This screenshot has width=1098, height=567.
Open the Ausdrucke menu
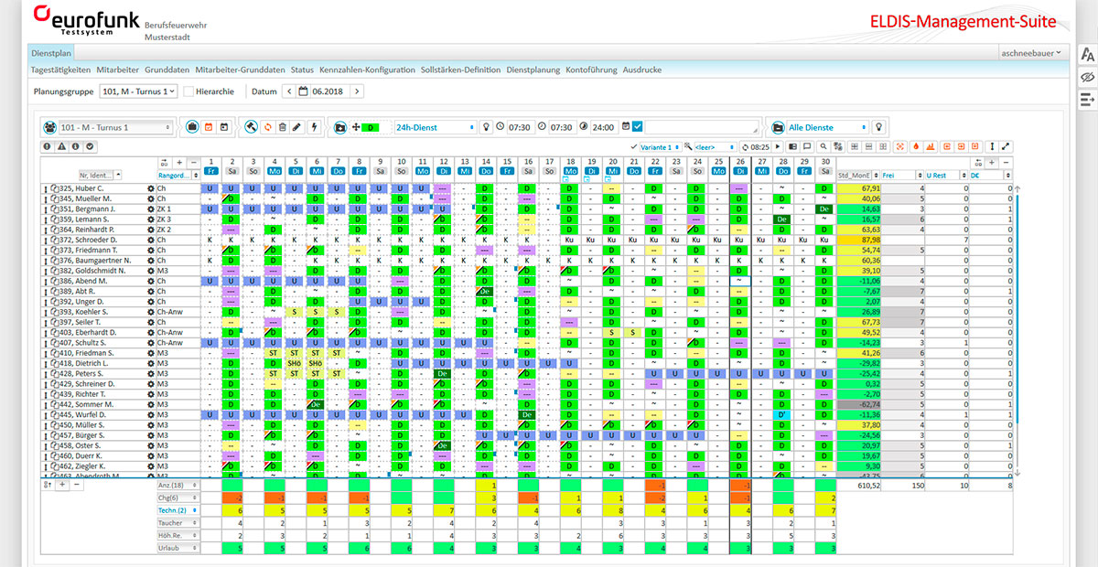coord(642,70)
